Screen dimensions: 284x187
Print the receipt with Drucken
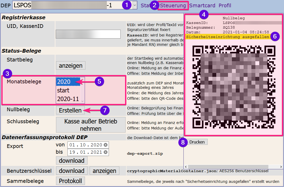[197, 142]
